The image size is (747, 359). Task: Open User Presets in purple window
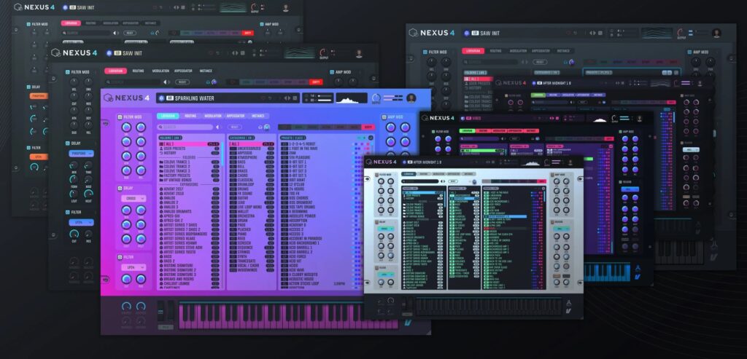[x=190, y=149]
